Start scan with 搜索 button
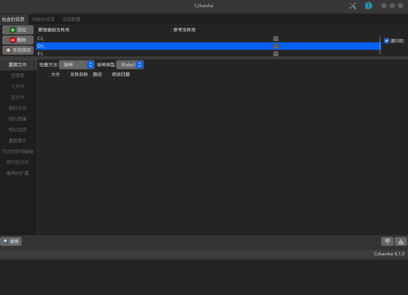This screenshot has height=295, width=408. coord(11,241)
